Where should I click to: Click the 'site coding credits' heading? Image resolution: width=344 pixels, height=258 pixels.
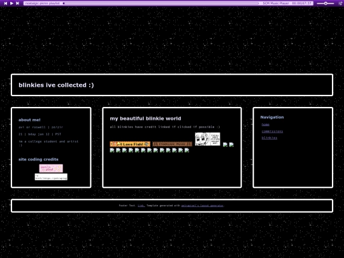coord(38,159)
